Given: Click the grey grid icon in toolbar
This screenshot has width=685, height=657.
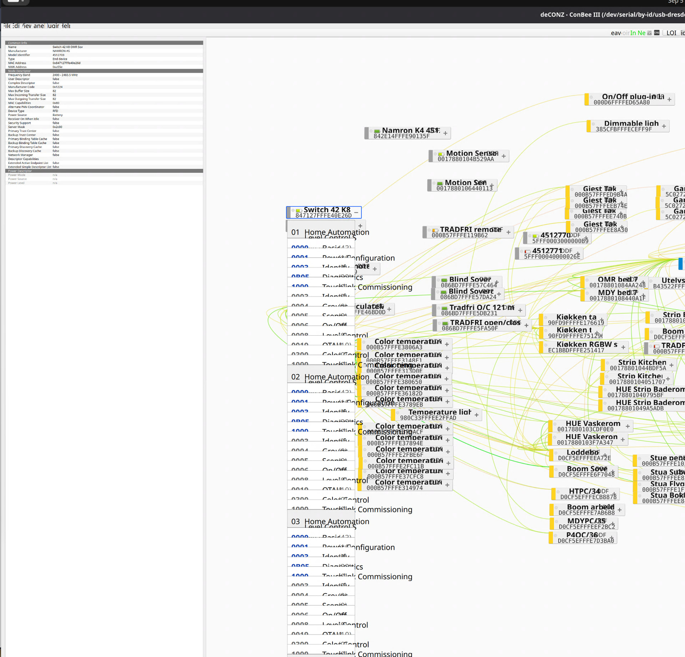Looking at the screenshot, I should click(650, 33).
